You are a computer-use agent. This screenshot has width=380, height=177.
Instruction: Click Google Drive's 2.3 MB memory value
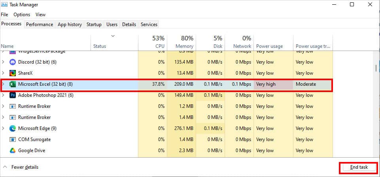(x=187, y=151)
